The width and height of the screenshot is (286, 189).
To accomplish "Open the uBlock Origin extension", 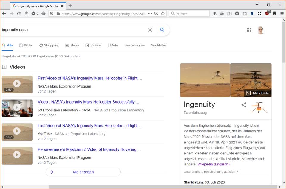I will 267,13.
